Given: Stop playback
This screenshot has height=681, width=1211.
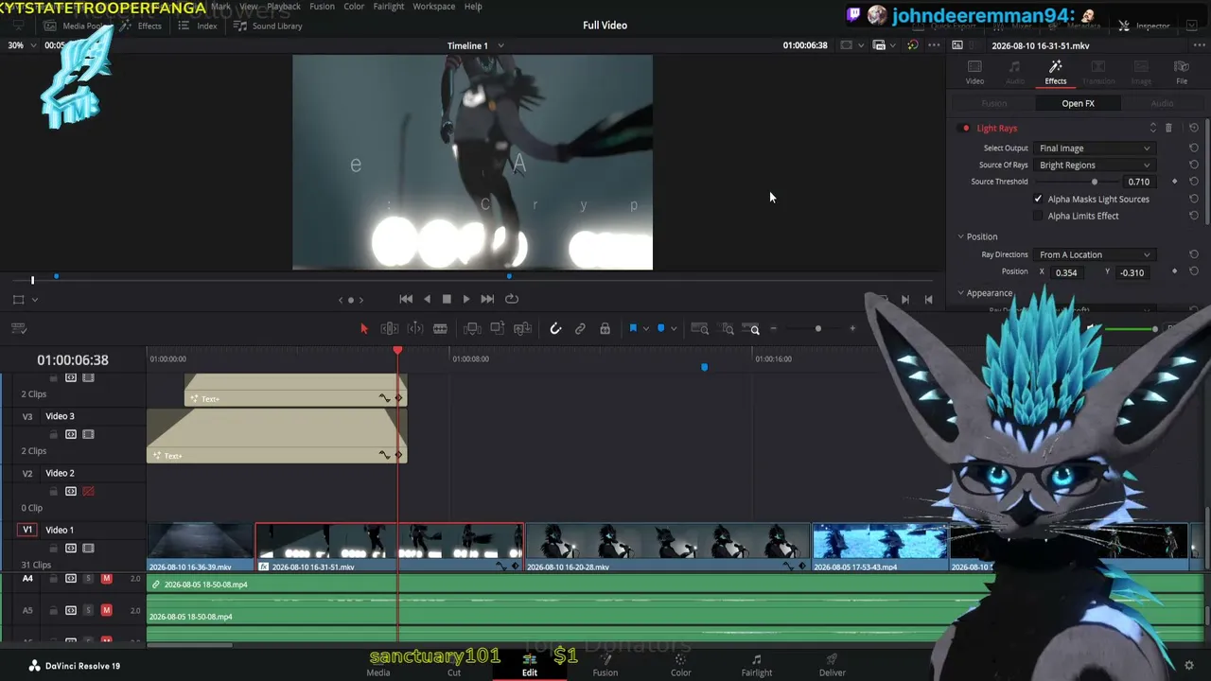Looking at the screenshot, I should click(x=447, y=299).
